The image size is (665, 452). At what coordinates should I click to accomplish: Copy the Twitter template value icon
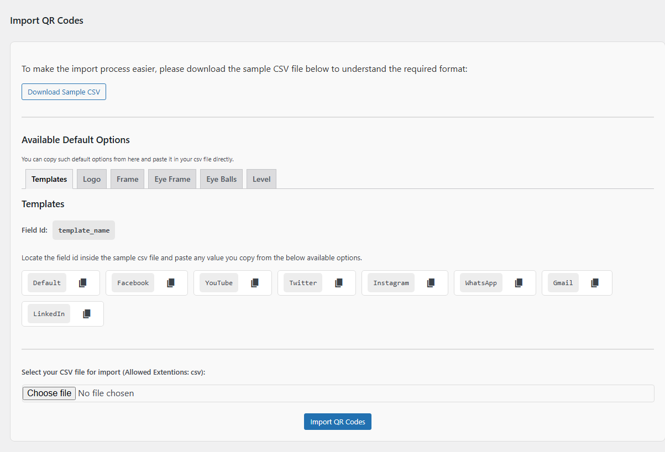tap(339, 283)
